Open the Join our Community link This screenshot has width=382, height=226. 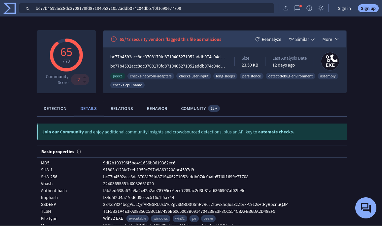pyautogui.click(x=63, y=132)
